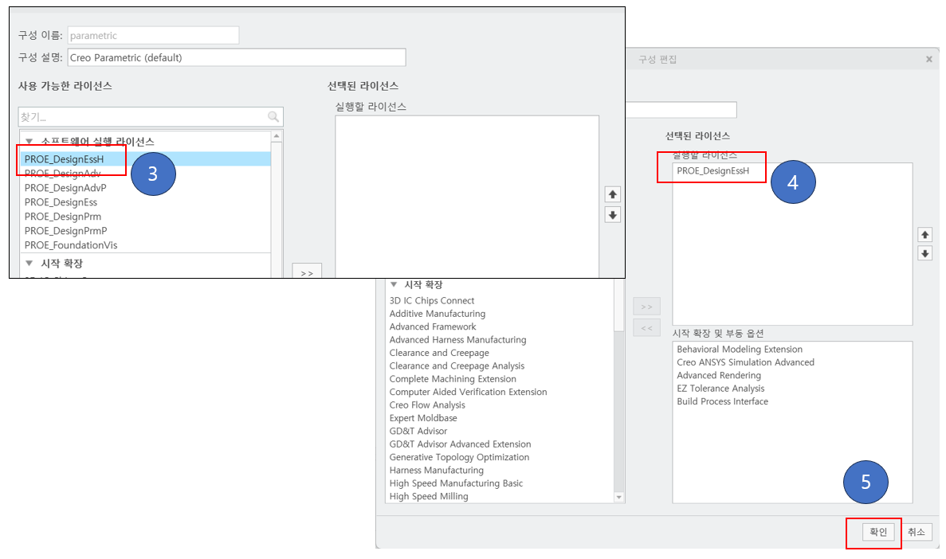Viewport: 946px width, 559px height.
Task: Click scroll-up arrow of inset license list
Action: coord(277,136)
